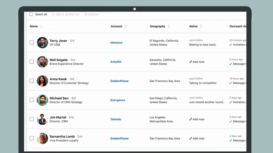Image resolution: width=273 pixels, height=153 pixels.
Task: Sort by Notes column arrows
Action: [201, 26]
